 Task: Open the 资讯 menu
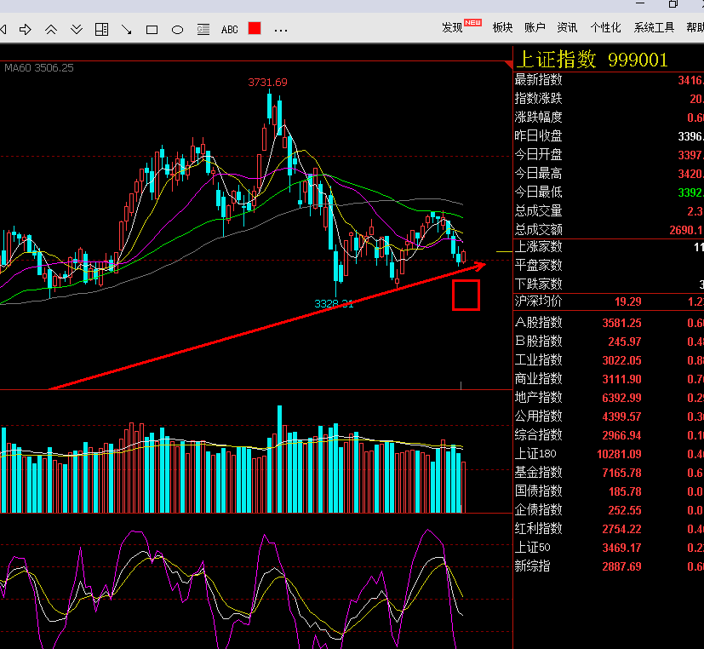tap(567, 28)
